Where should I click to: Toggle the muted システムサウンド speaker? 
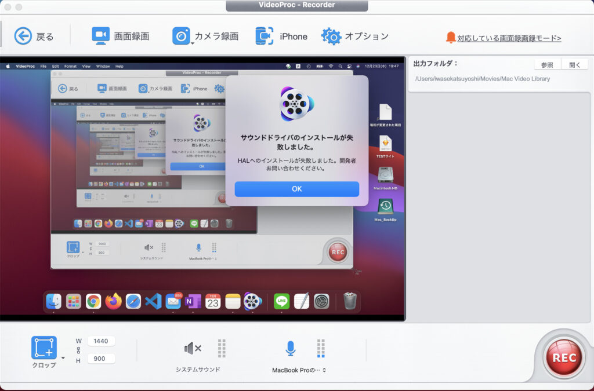point(193,348)
